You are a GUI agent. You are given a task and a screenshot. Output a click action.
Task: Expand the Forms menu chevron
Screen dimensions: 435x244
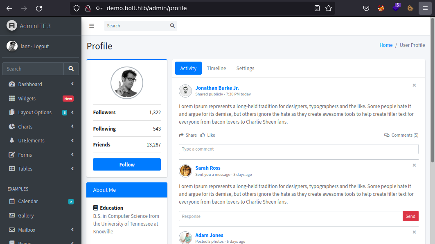72,154
